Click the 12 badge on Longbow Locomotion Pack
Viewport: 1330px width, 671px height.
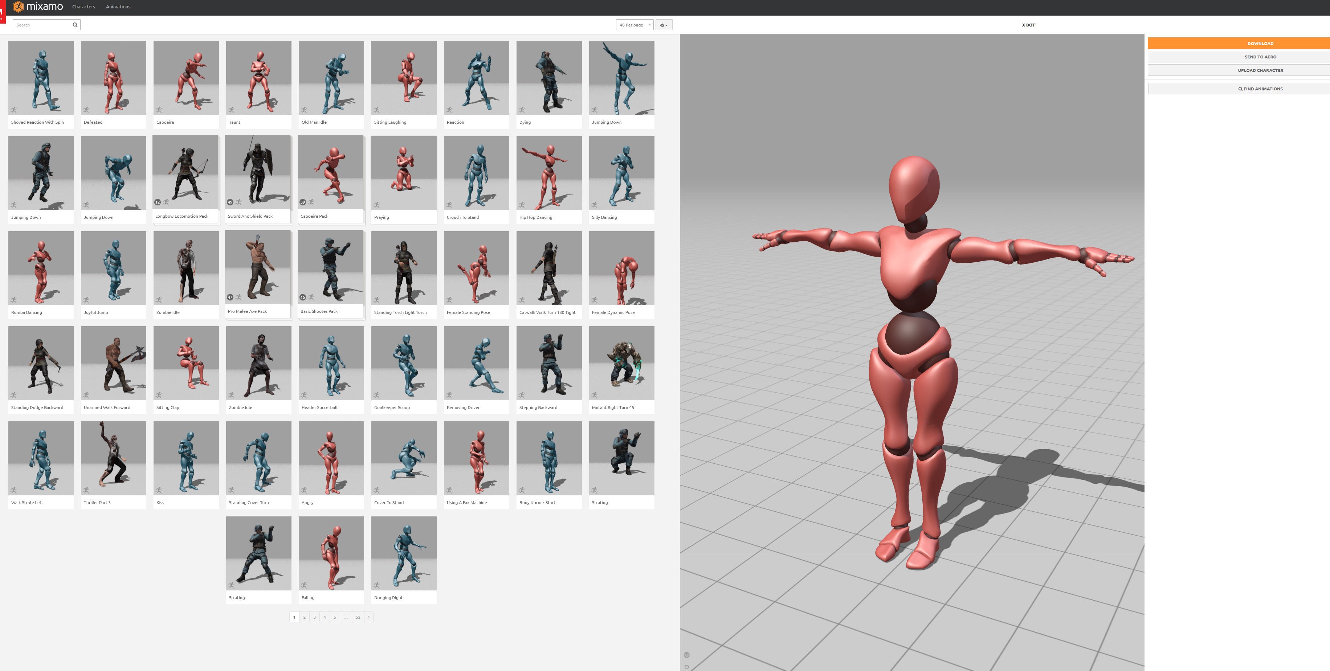(x=158, y=202)
